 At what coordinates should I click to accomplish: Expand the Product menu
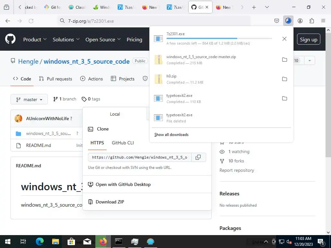35,39
